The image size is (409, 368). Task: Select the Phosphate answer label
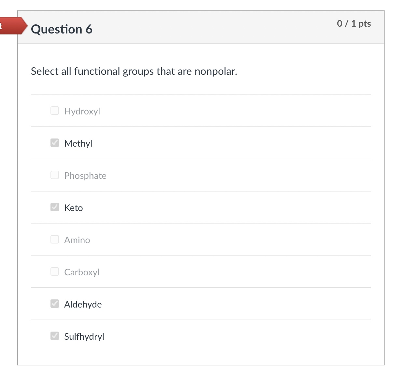(85, 175)
